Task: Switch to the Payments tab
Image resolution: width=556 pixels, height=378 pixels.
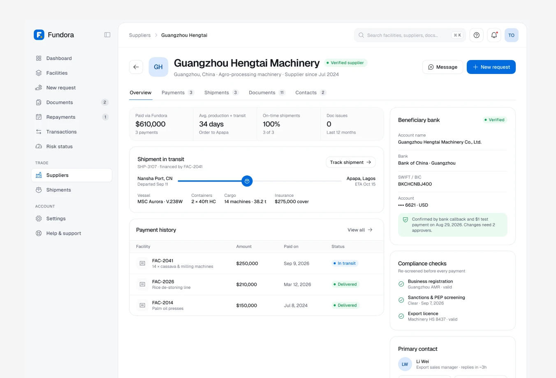Action: [178, 93]
